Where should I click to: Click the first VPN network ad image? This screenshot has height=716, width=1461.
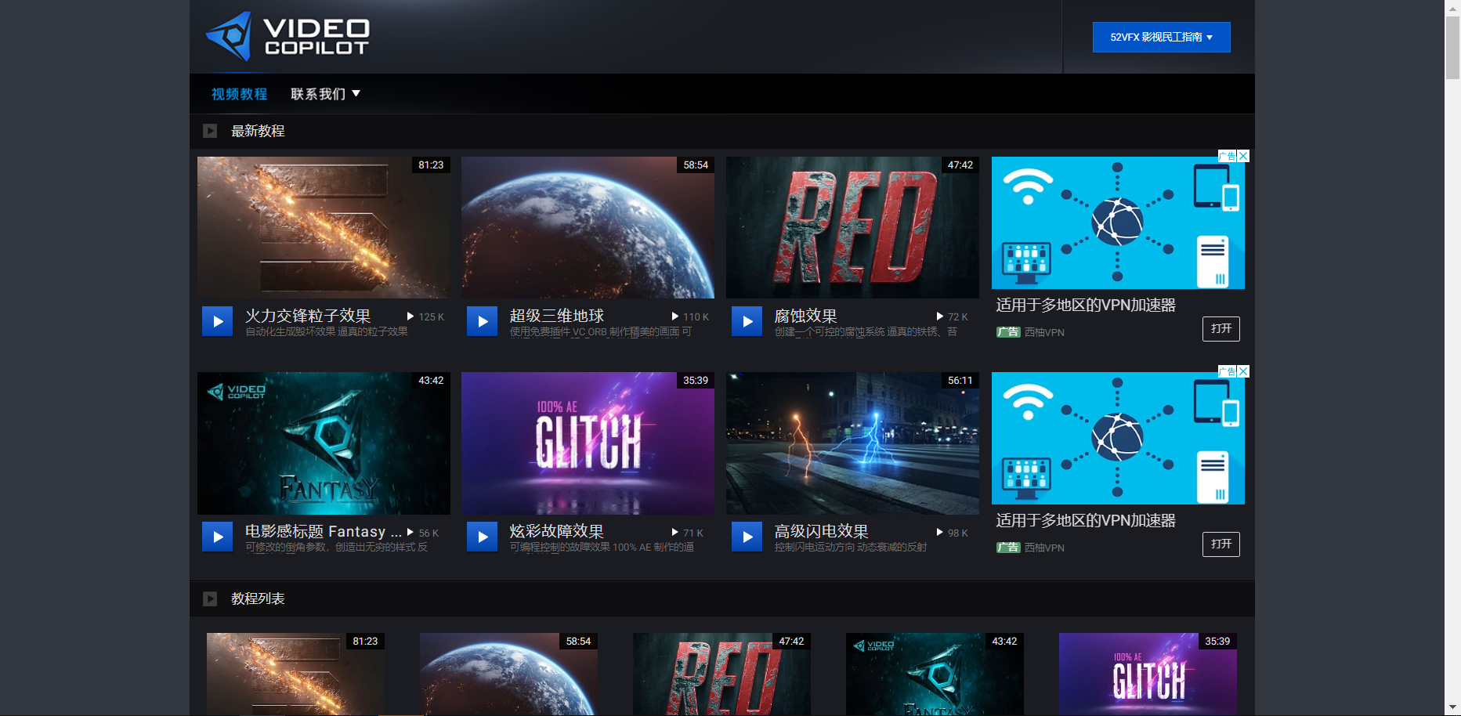pyautogui.click(x=1118, y=223)
